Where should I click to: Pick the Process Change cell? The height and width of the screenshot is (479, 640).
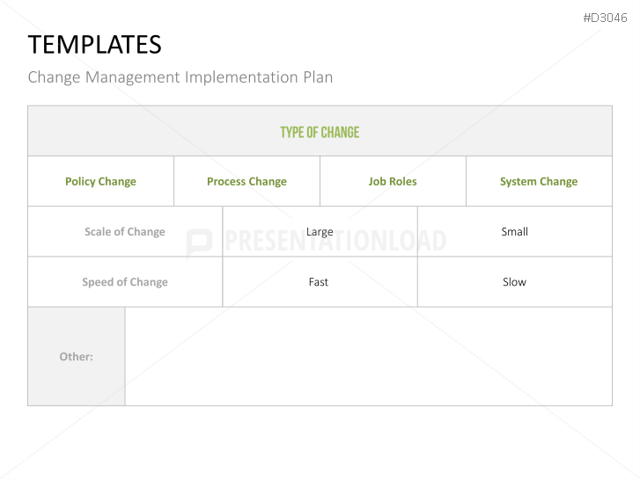click(246, 182)
